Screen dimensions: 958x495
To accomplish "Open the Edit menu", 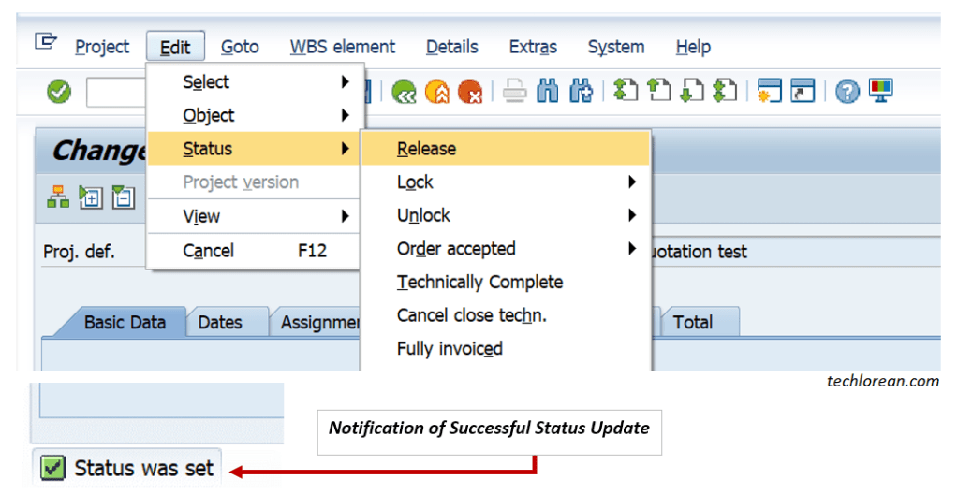I will tap(175, 47).
